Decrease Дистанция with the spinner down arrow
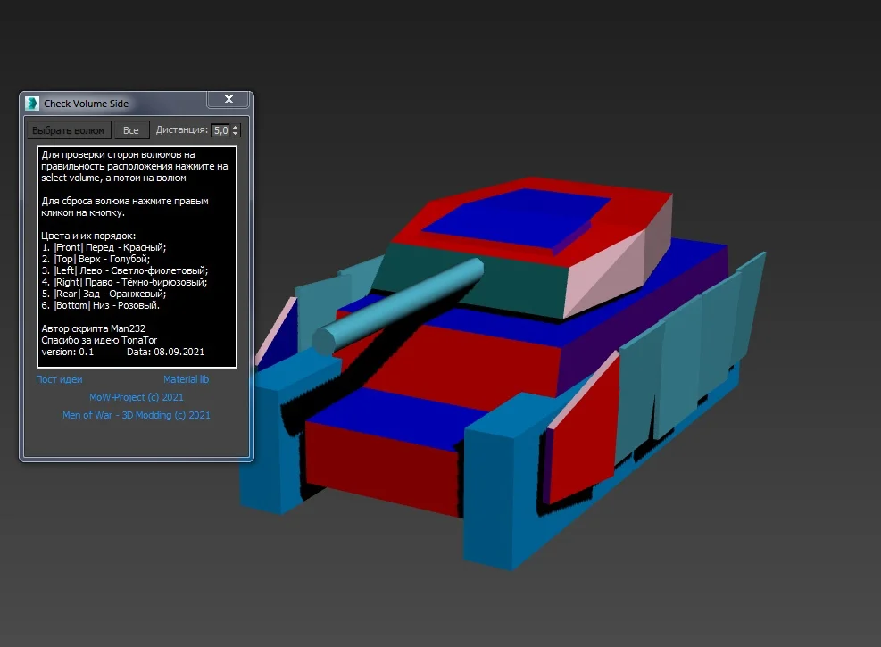Viewport: 881px width, 647px height. click(x=235, y=134)
